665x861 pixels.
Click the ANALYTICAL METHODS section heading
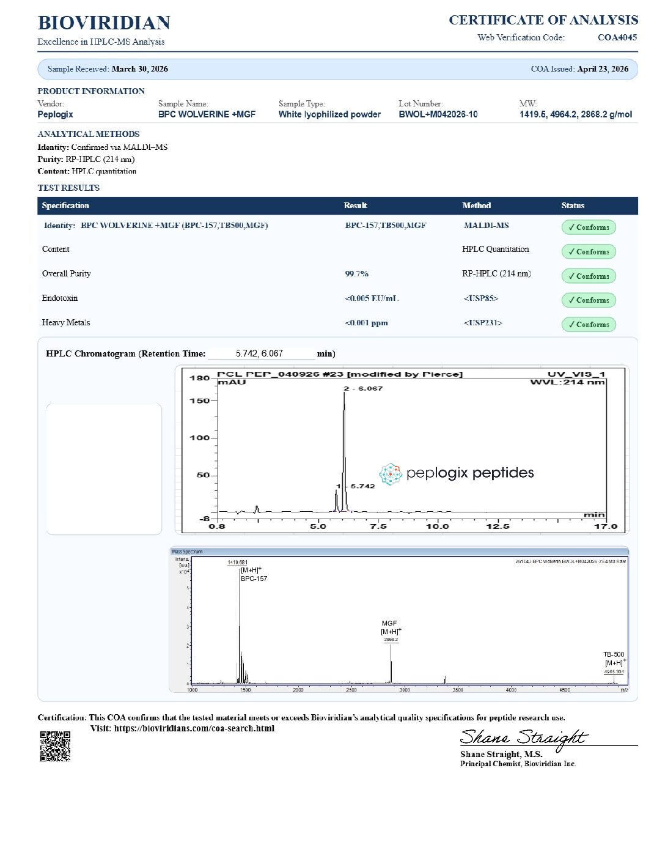pyautogui.click(x=89, y=134)
